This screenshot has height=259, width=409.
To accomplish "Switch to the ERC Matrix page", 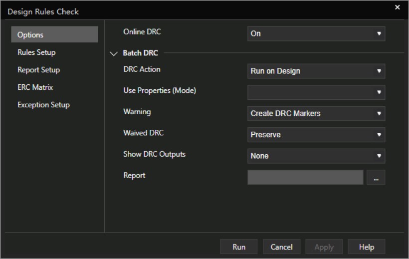I will click(x=35, y=87).
